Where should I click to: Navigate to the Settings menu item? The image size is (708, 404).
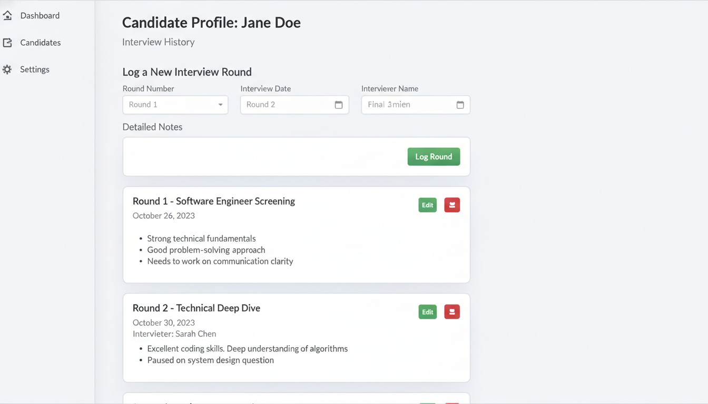35,69
